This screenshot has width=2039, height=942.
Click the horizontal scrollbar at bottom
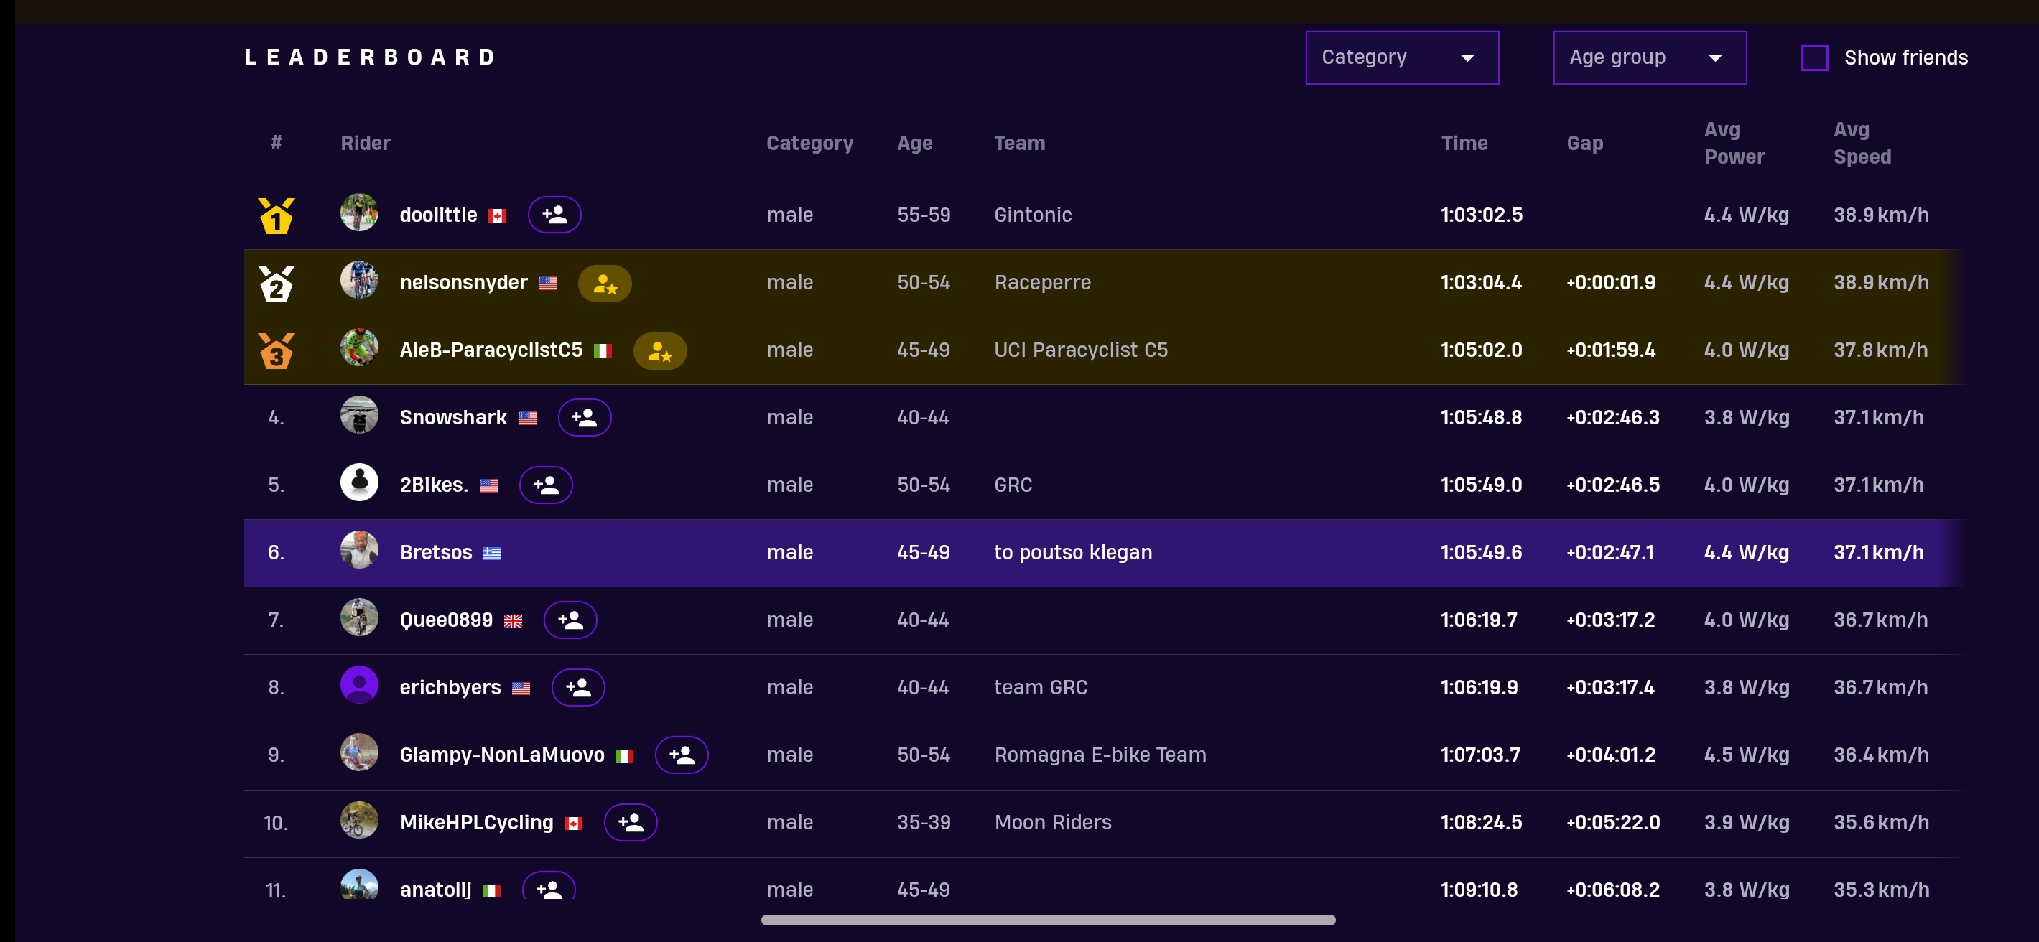click(x=1048, y=920)
